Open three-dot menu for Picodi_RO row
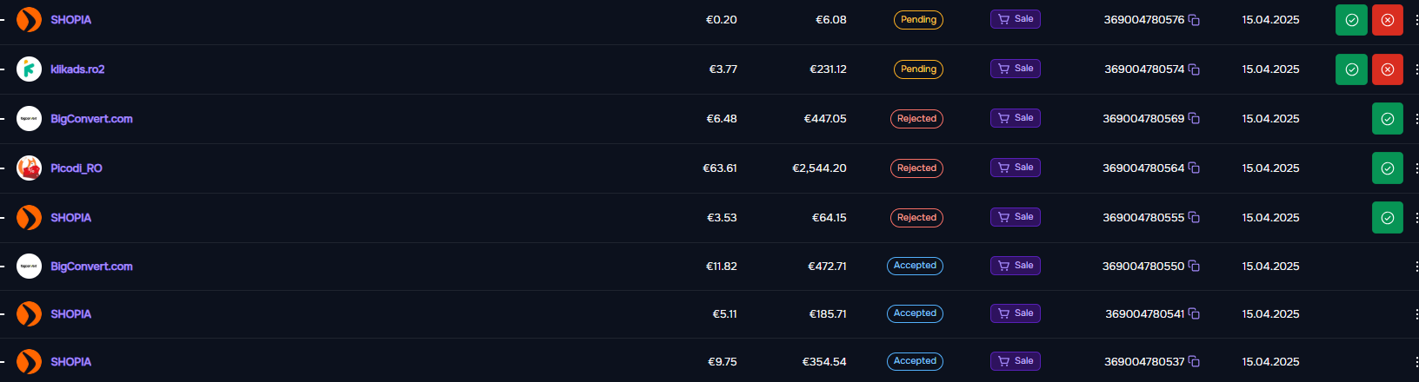Viewport: 1419px width, 382px height. [1416, 168]
